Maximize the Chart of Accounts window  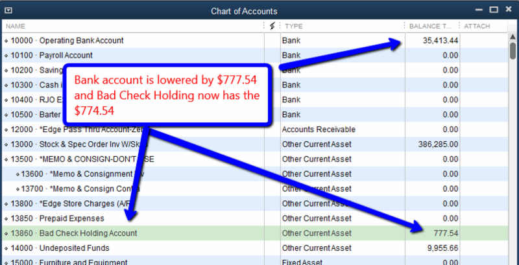(494, 11)
